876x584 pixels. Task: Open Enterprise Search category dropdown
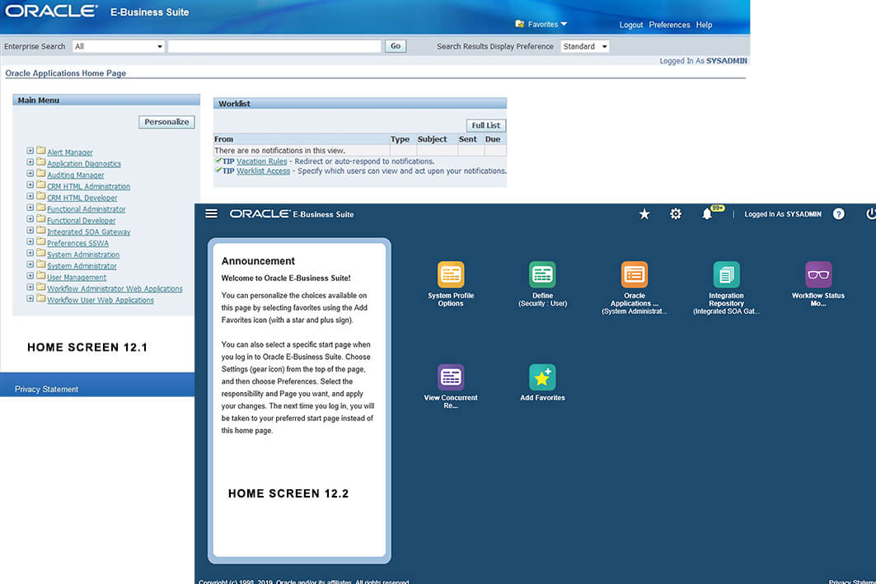click(x=119, y=46)
